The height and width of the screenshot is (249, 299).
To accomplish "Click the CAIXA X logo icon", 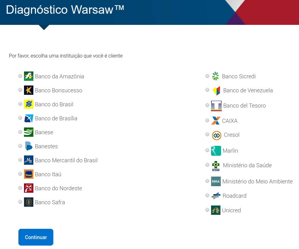I will (216, 121).
